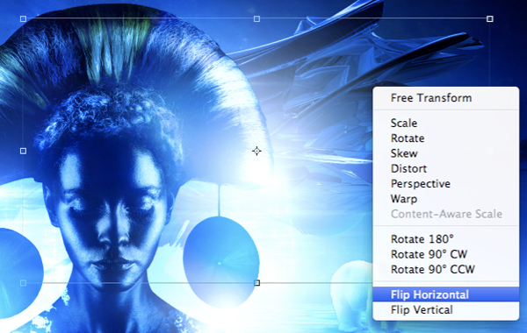
Task: Click the top-left transform handle
Action: pos(23,18)
